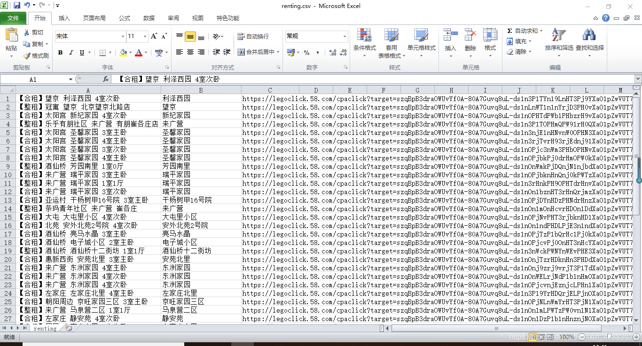Open Excel Help question mark icon
The width and height of the screenshot is (642, 346).
click(606, 18)
